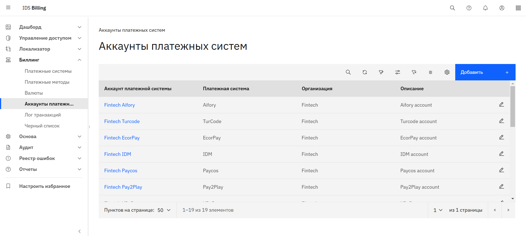This screenshot has height=236, width=526.
Task: Click the table search magnifier icon
Action: pyautogui.click(x=348, y=72)
